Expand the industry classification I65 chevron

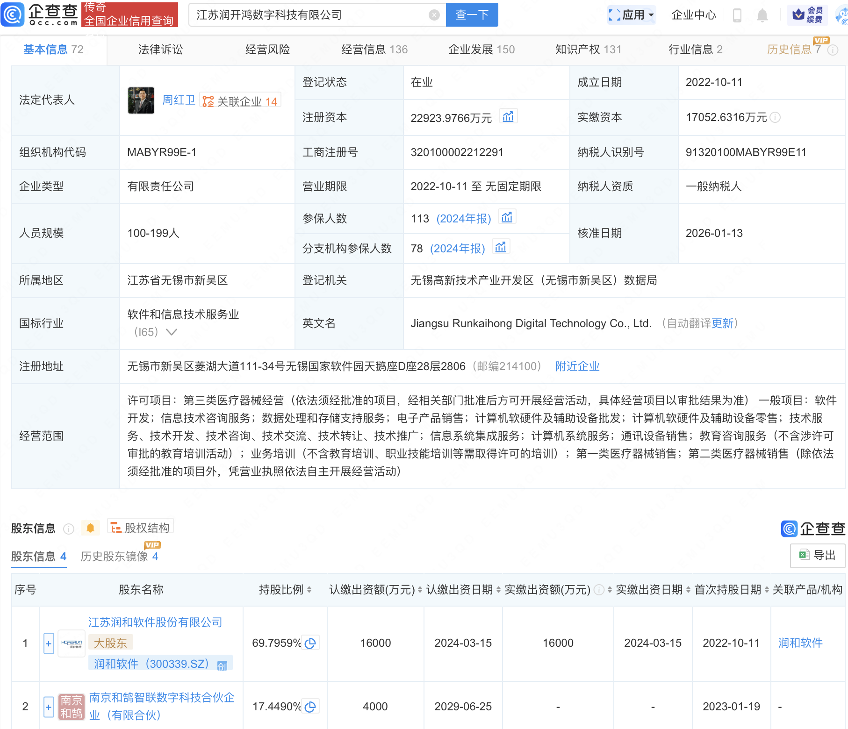coord(172,332)
